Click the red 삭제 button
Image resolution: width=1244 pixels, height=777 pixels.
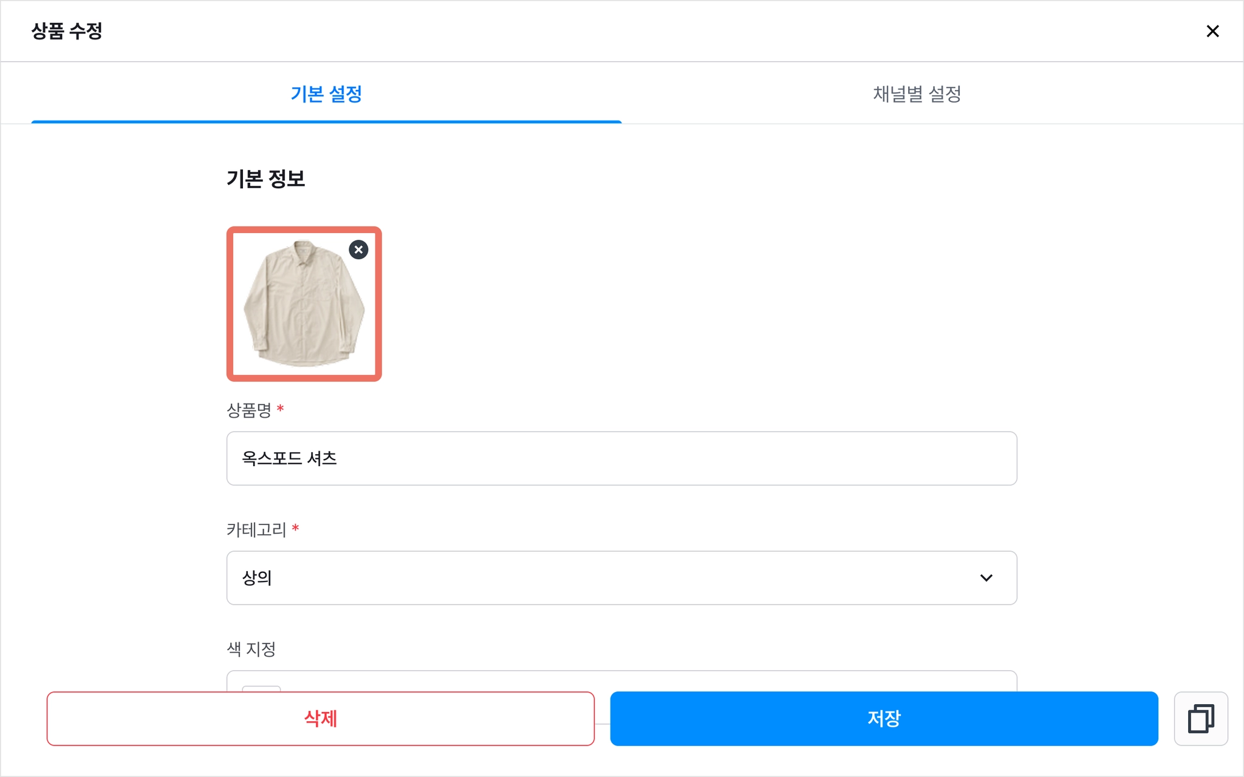pyautogui.click(x=321, y=719)
